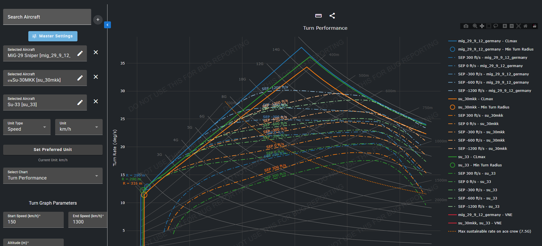Toggle SEP 0 ft/s mig_29_9_12_germany legend entry
Viewport: 542px width, 246px height.
point(486,66)
